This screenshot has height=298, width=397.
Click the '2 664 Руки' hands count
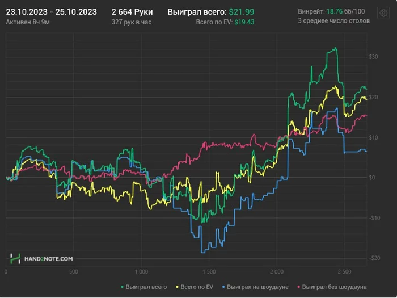[132, 12]
